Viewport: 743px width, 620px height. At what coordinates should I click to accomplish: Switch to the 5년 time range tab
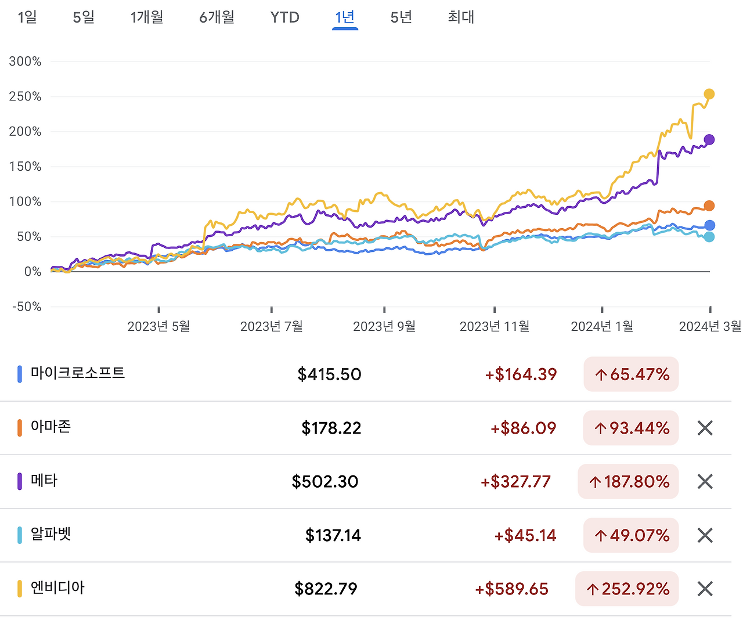[x=401, y=17]
